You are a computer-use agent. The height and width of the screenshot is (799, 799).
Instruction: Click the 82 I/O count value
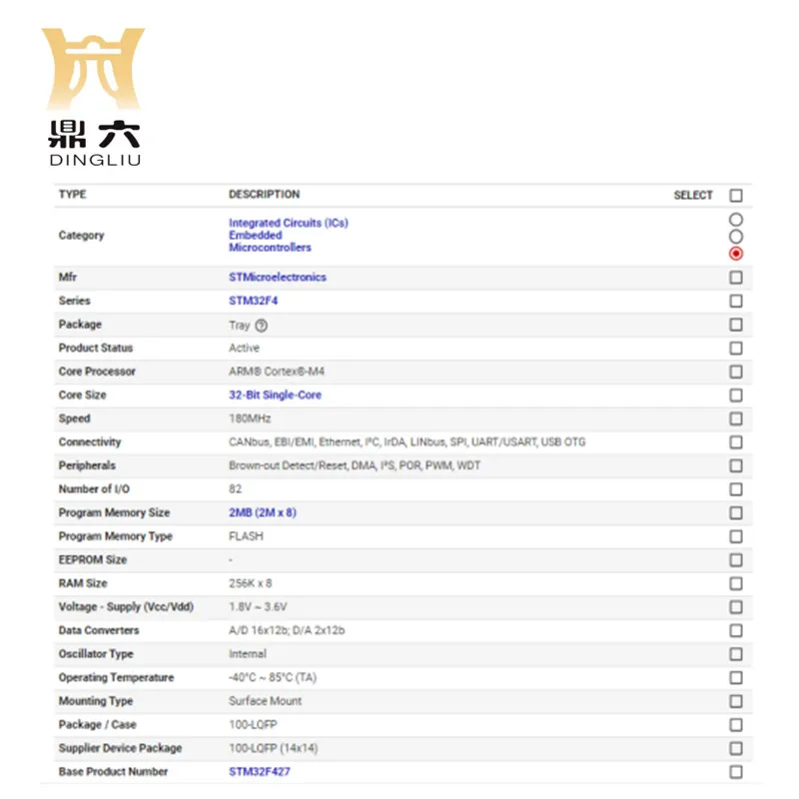point(235,489)
